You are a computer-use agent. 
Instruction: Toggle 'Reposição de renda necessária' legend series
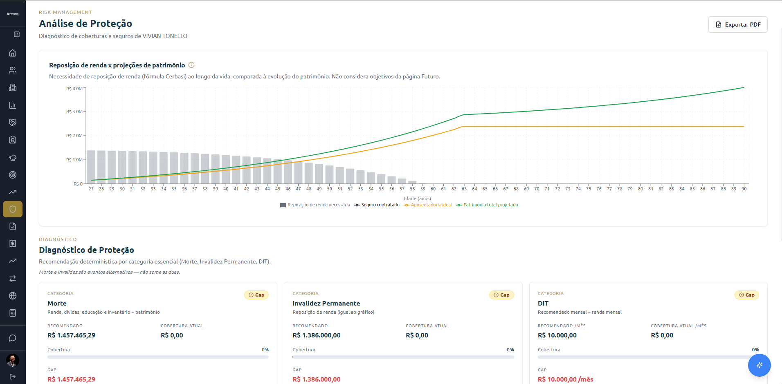tap(315, 205)
